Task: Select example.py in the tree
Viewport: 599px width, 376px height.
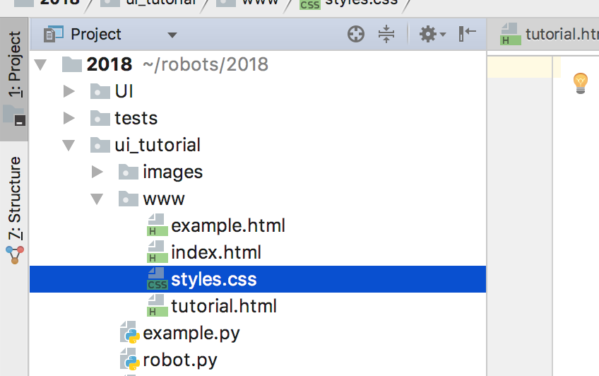Action: point(191,333)
